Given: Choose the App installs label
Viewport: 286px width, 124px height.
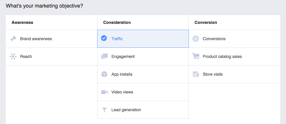Looking at the screenshot, I should [x=122, y=74].
